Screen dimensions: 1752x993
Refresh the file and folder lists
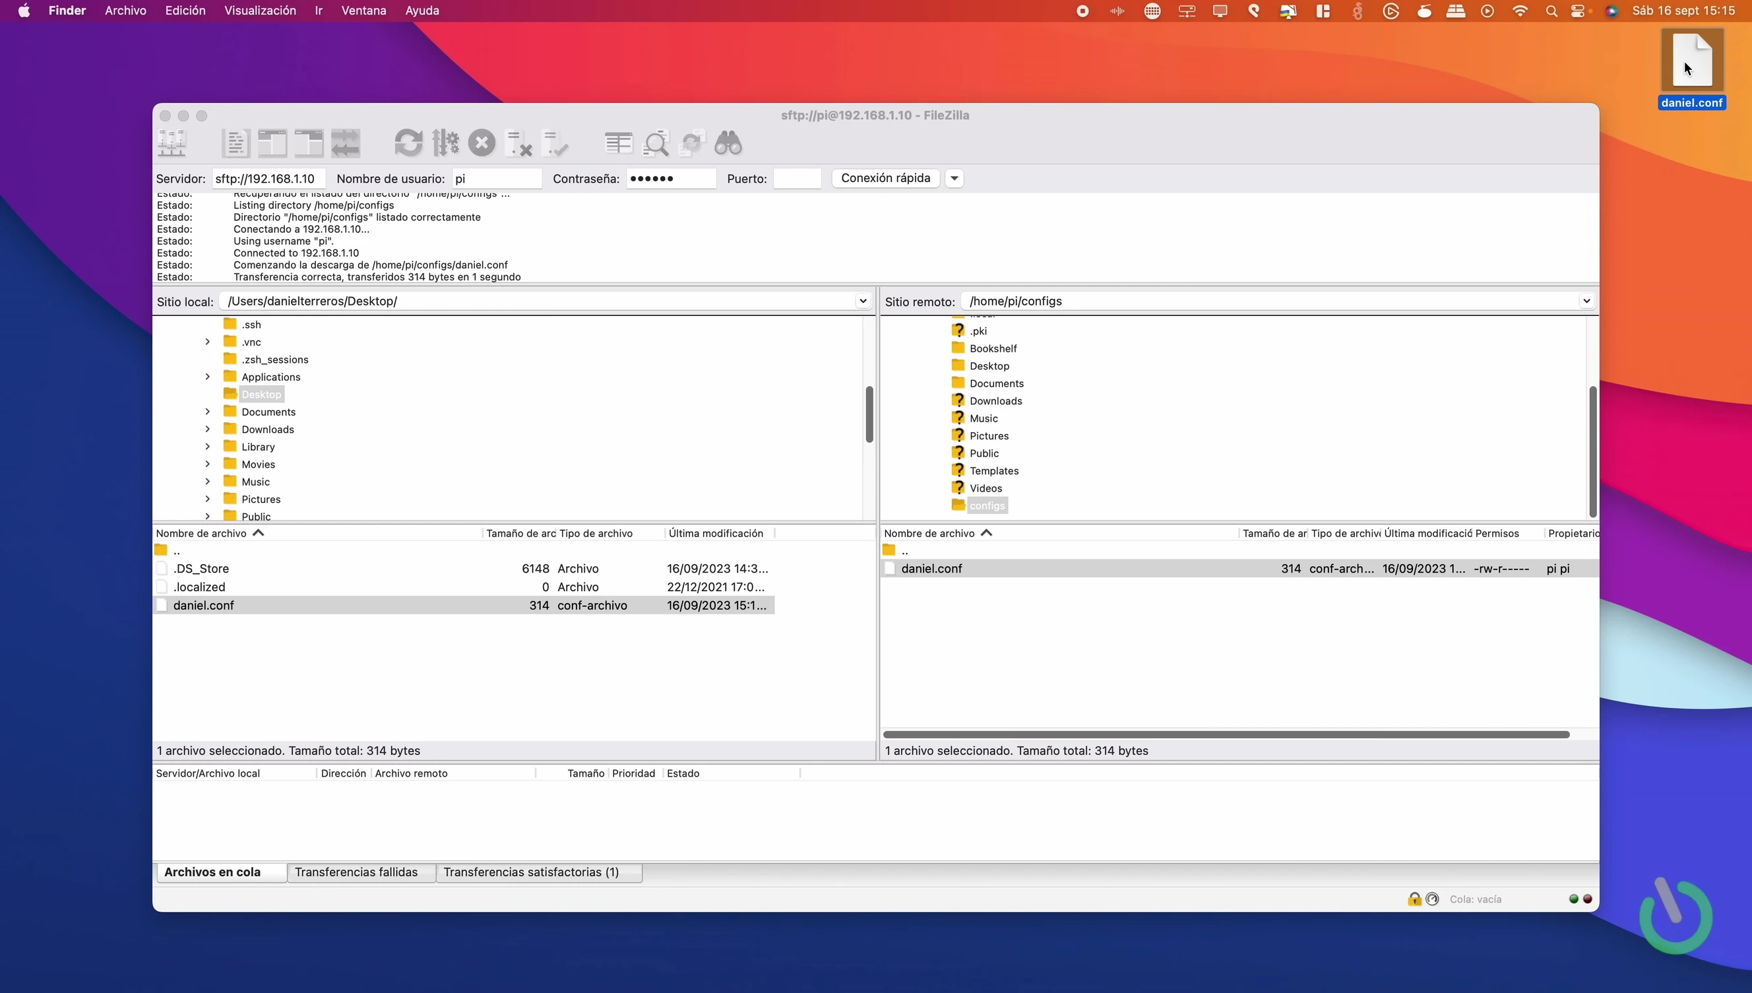coord(408,143)
